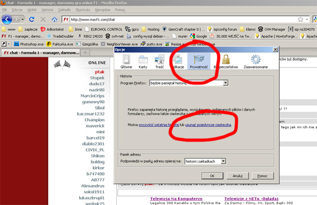Launch Fakturka.exe from the toolbar

click(60, 44)
